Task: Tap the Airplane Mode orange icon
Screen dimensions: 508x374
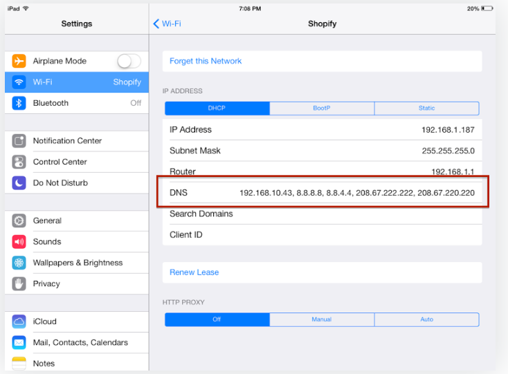Action: 19,61
